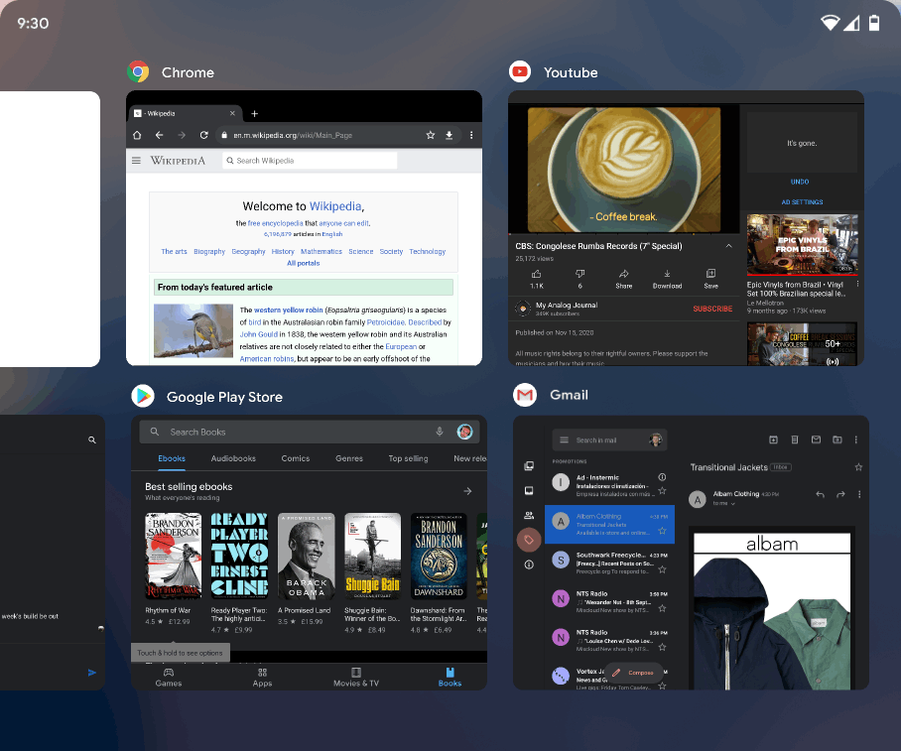Click the Chrome download page icon
This screenshot has height=751, width=901.
click(x=450, y=135)
